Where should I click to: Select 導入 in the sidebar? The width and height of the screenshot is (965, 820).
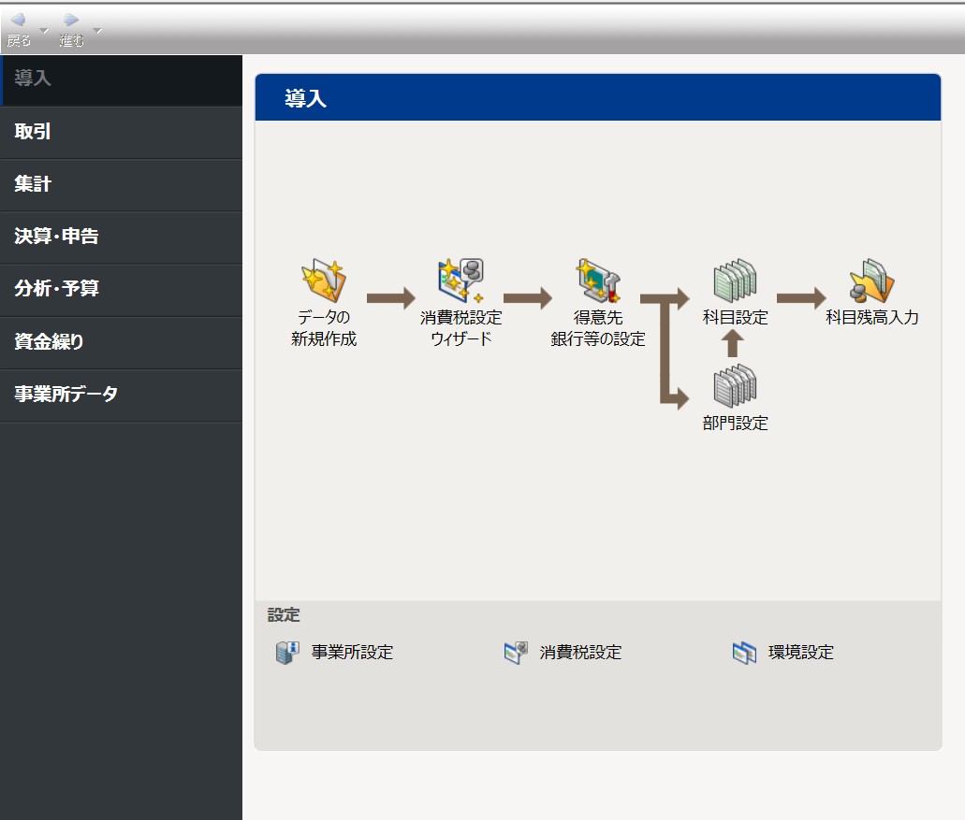122,79
